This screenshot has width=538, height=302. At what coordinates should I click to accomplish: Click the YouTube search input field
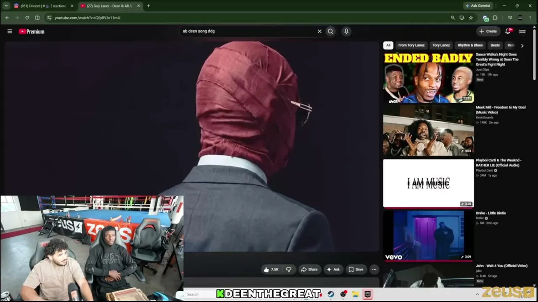point(248,31)
